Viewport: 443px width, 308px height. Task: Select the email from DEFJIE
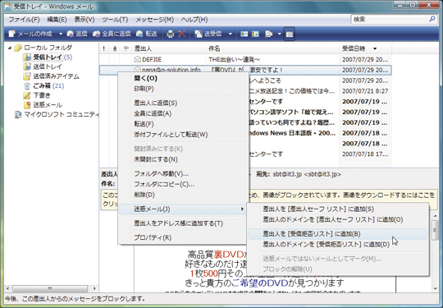pos(245,59)
